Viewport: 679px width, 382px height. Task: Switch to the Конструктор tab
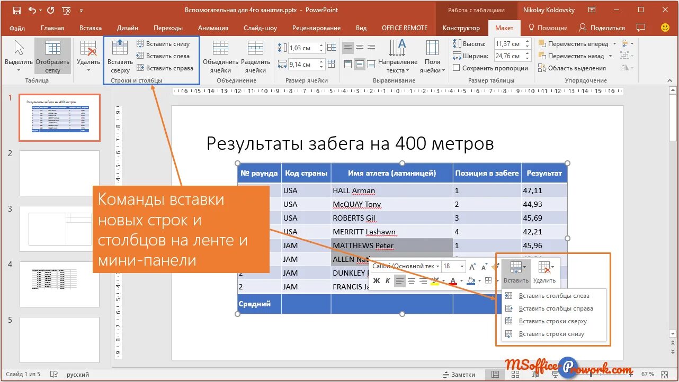pos(461,28)
